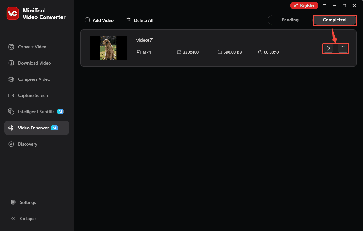This screenshot has height=231, width=363.
Task: Switch to the Completed tab
Action: coord(335,20)
